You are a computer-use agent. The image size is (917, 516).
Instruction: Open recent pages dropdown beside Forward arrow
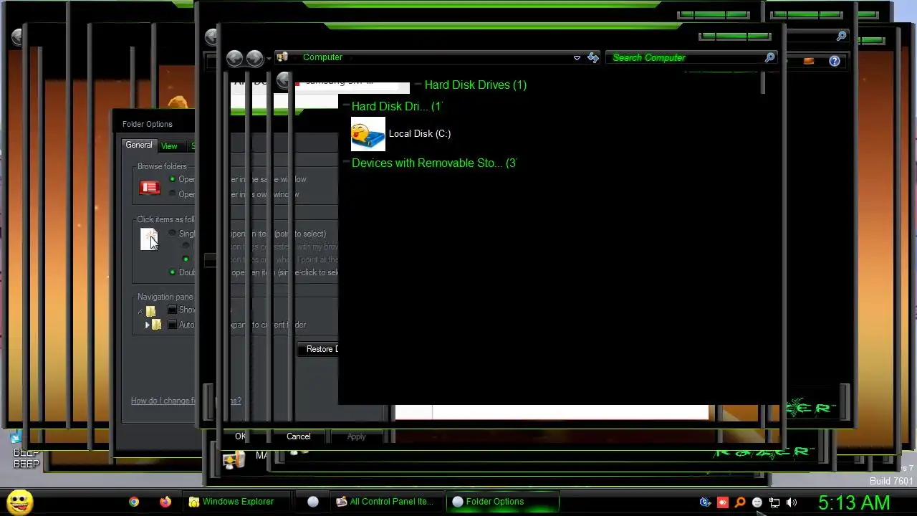(269, 59)
